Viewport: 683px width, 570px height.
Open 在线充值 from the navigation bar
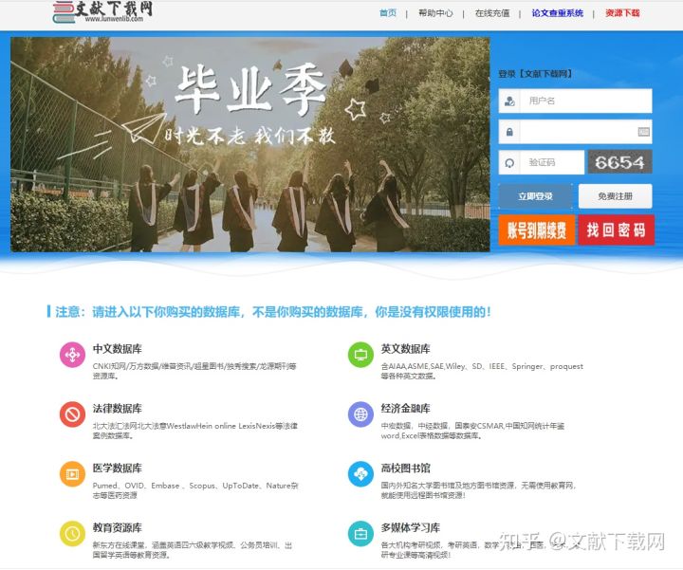[492, 13]
